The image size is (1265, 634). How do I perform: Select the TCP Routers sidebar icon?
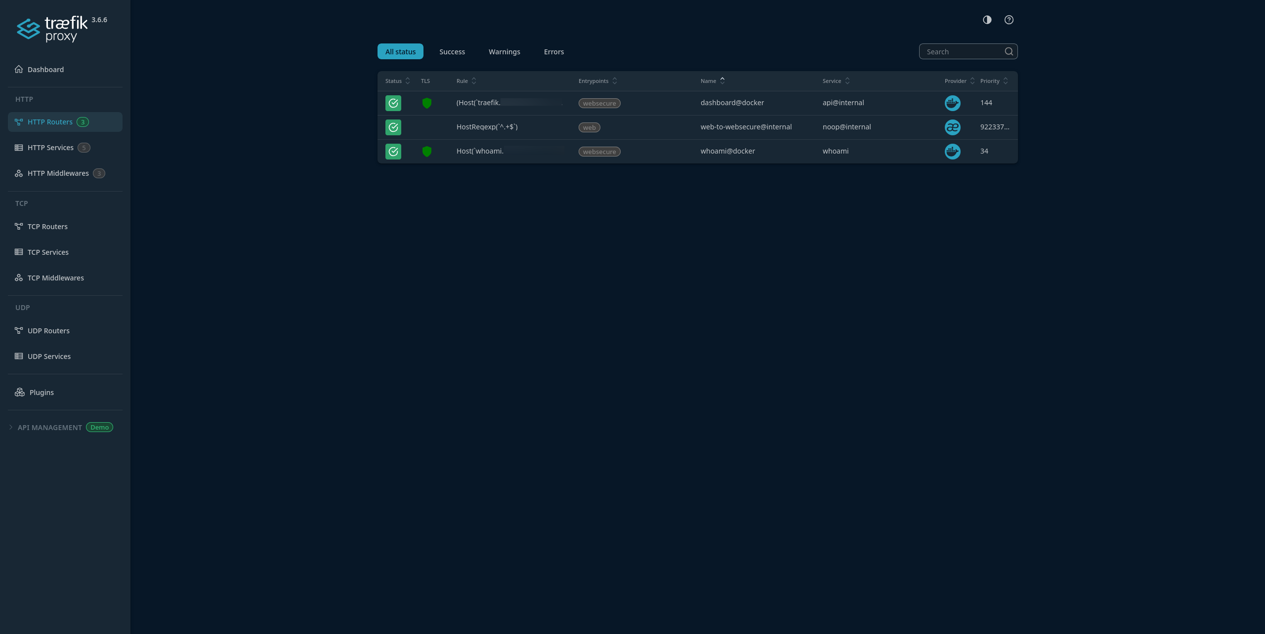point(19,226)
